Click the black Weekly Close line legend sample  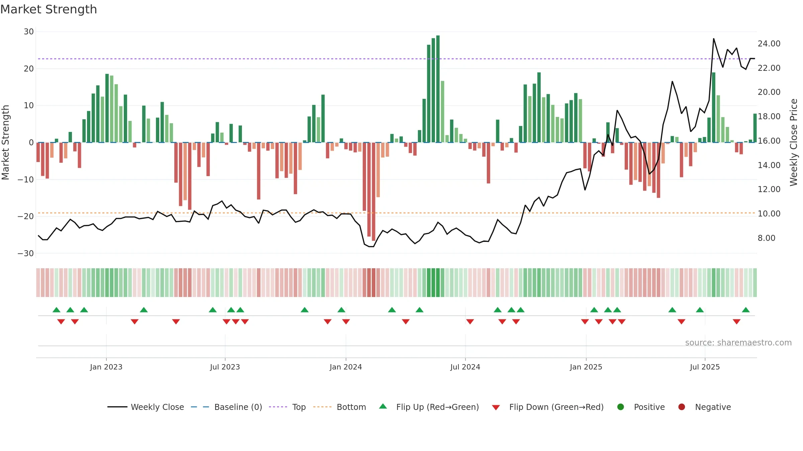(x=117, y=407)
